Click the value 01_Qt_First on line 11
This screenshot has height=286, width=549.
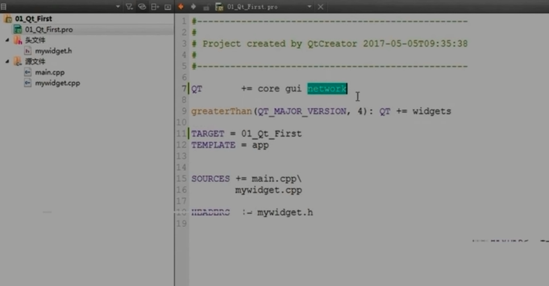click(271, 134)
